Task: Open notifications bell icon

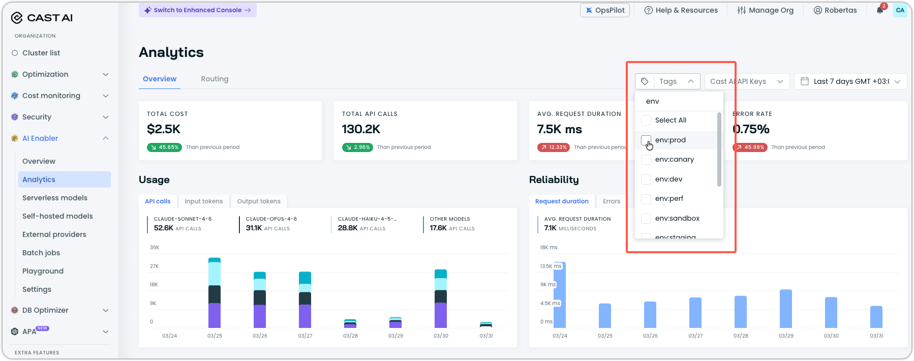Action: pyautogui.click(x=880, y=10)
